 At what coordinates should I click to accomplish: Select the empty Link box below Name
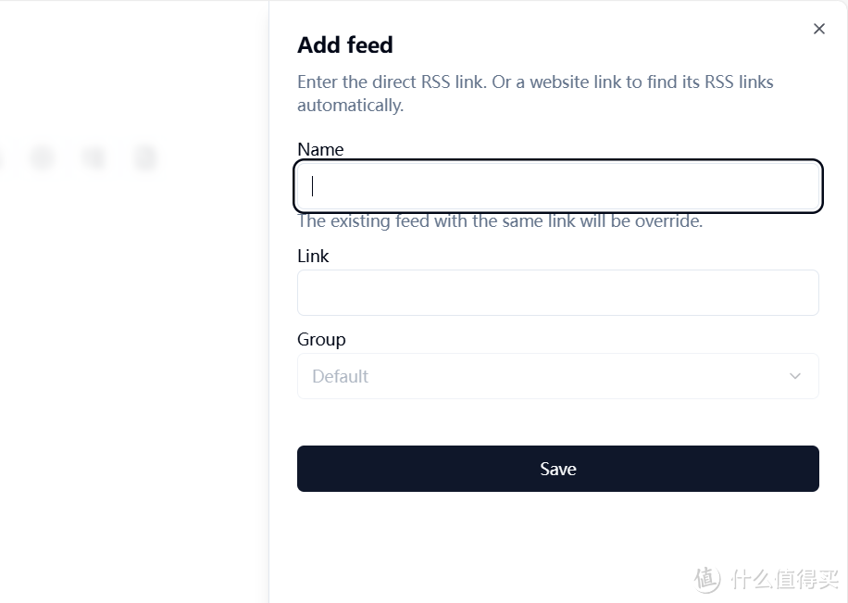point(557,293)
